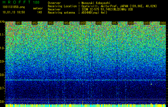Click the date stamp 10.01.13 18:50
Image resolution: width=168 pixels, height=107 pixels.
[x=14, y=12]
